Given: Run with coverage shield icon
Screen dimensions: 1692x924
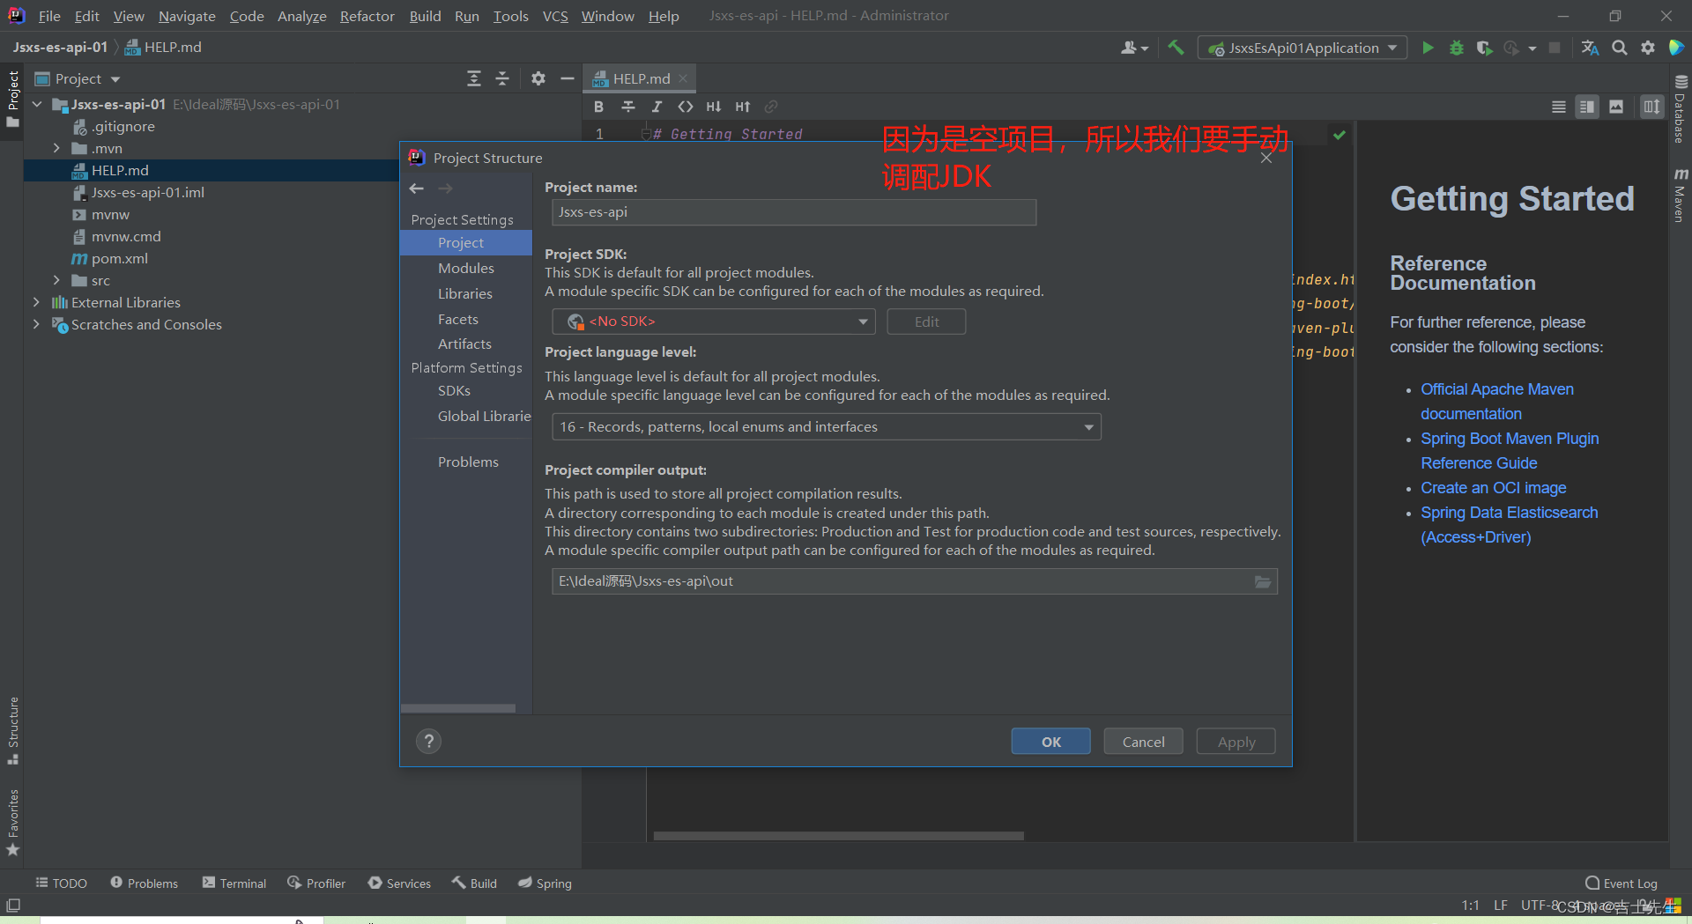Looking at the screenshot, I should click(1485, 48).
